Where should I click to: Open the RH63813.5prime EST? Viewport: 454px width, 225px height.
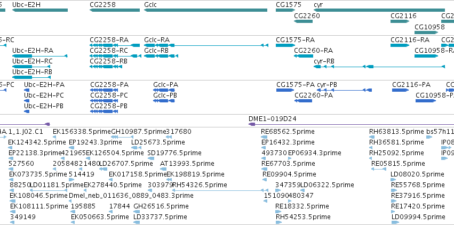pyautogui.click(x=371, y=137)
